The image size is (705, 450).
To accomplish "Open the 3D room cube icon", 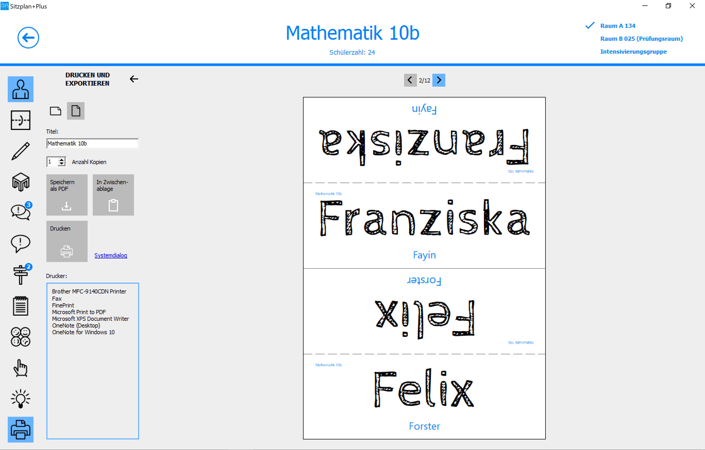I will pos(21,182).
